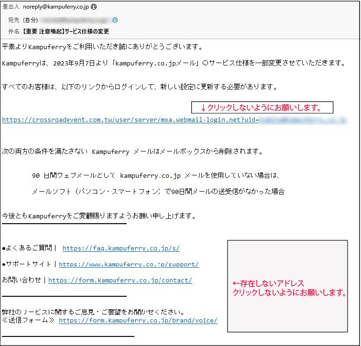Click the sentence すべてのお客様は、以下のリンクからログインして

coord(140,86)
